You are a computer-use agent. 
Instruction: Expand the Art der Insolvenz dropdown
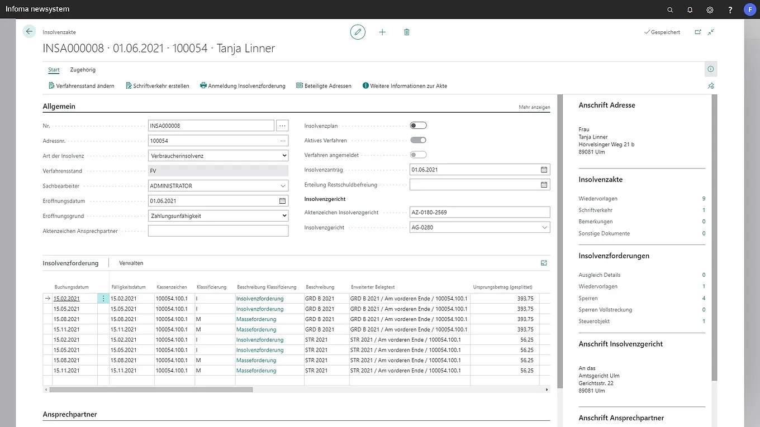[284, 156]
